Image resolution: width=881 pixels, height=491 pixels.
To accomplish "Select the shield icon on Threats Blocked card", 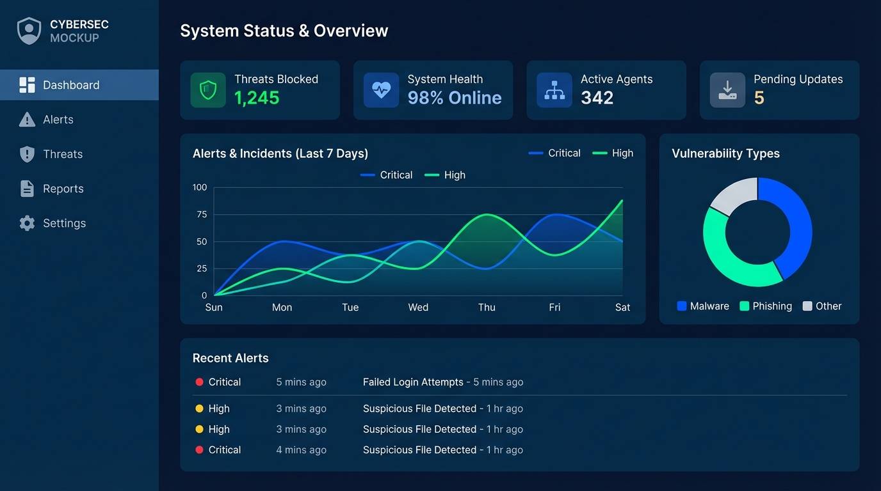I will point(207,90).
